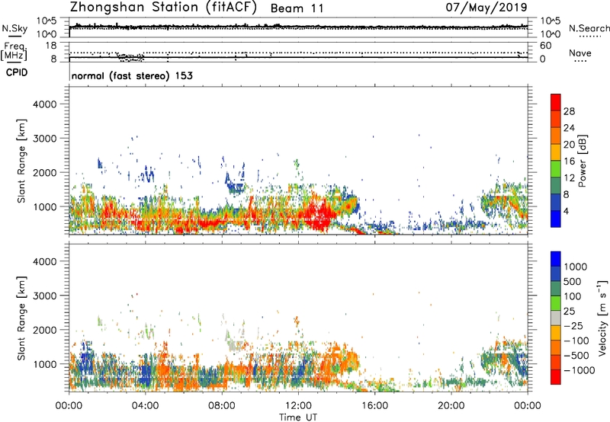This screenshot has width=610, height=422.
Task: Click the Velocity color bar value '-1000'
Action: point(579,370)
